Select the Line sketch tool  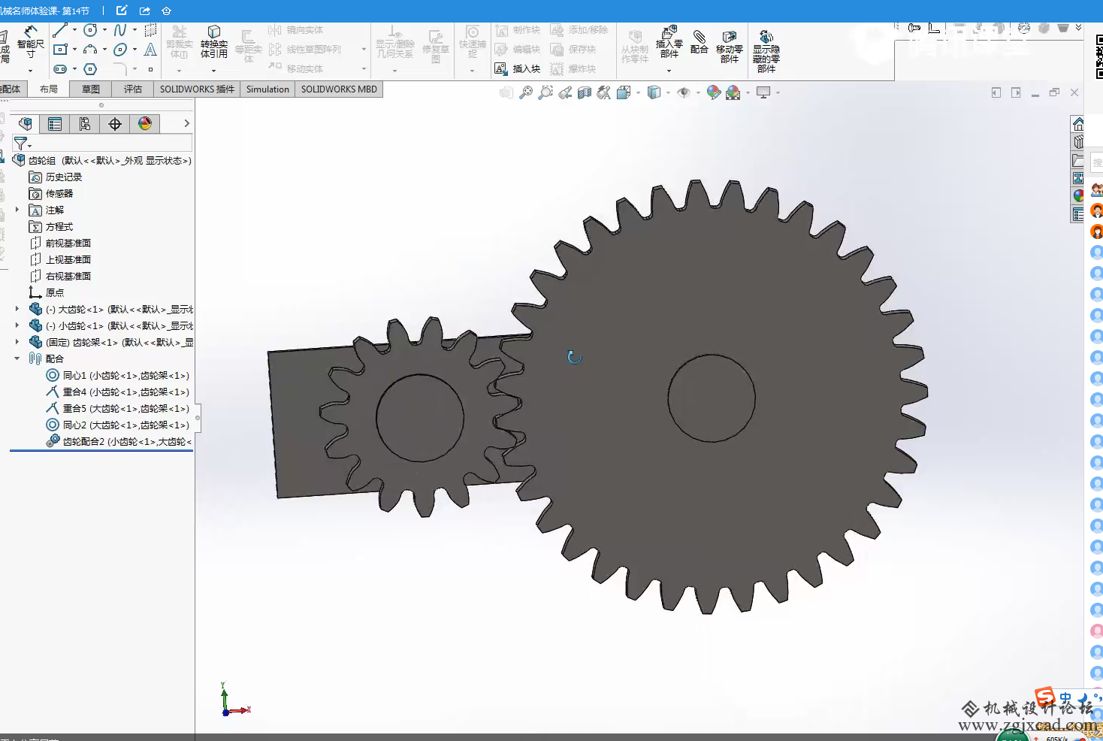tap(60, 30)
